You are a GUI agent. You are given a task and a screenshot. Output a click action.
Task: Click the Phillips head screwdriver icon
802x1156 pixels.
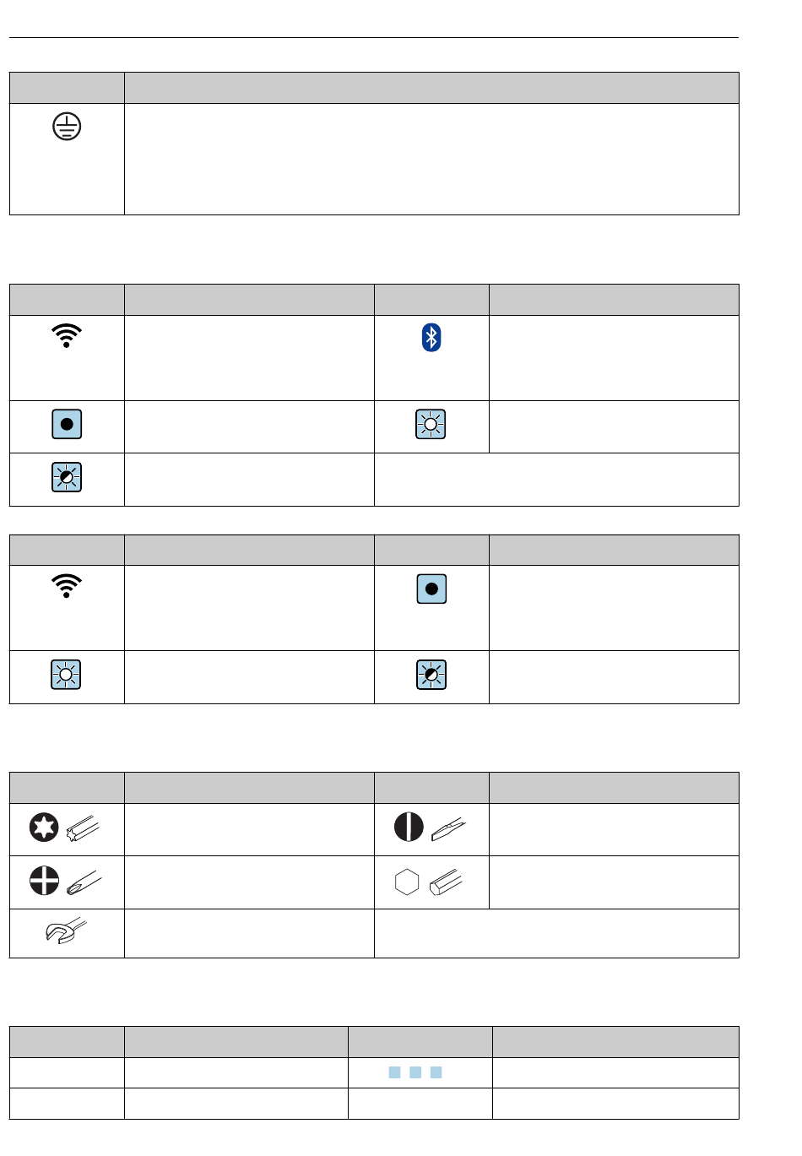pyautogui.click(x=65, y=882)
